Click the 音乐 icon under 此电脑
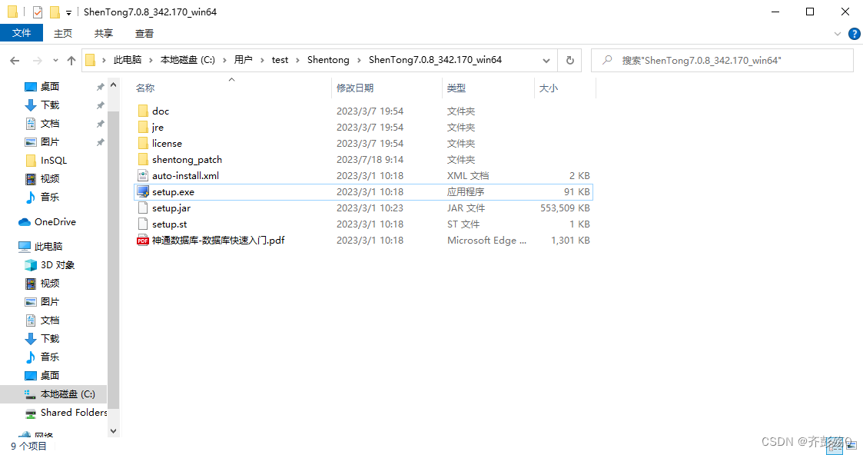The image size is (863, 455). tap(31, 357)
